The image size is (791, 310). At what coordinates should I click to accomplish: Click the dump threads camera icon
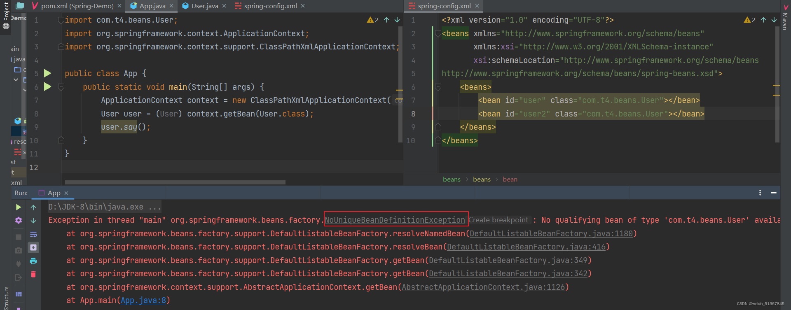[19, 250]
